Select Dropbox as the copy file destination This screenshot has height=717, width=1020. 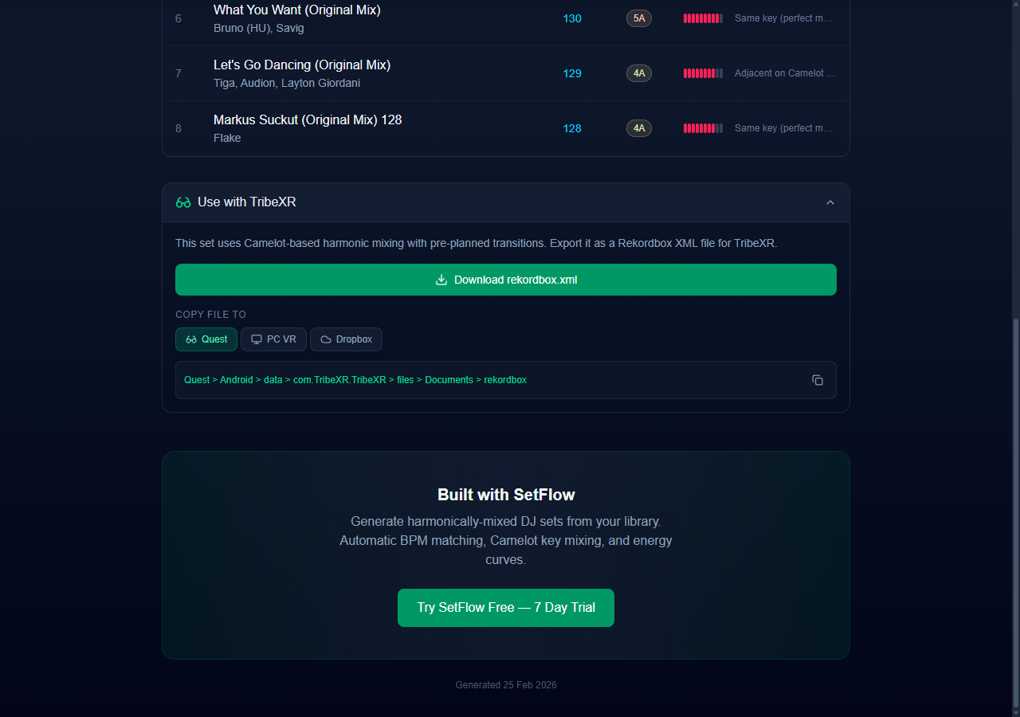tap(346, 339)
